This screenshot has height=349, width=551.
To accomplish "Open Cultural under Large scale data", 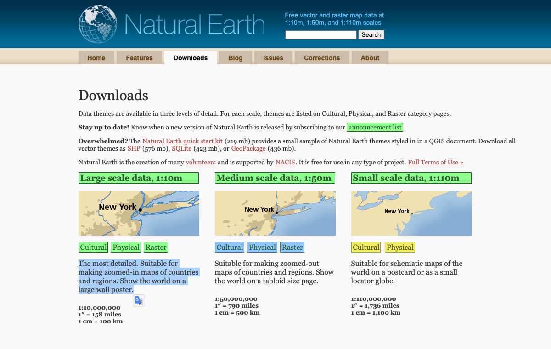I will 93,248.
